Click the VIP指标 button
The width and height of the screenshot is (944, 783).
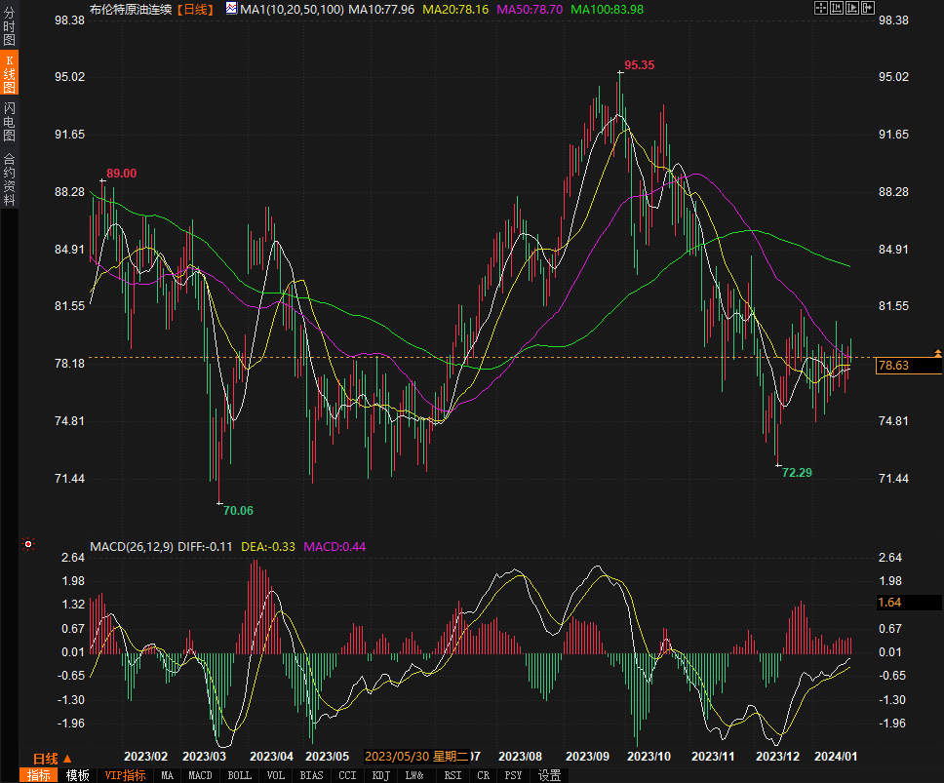[125, 775]
